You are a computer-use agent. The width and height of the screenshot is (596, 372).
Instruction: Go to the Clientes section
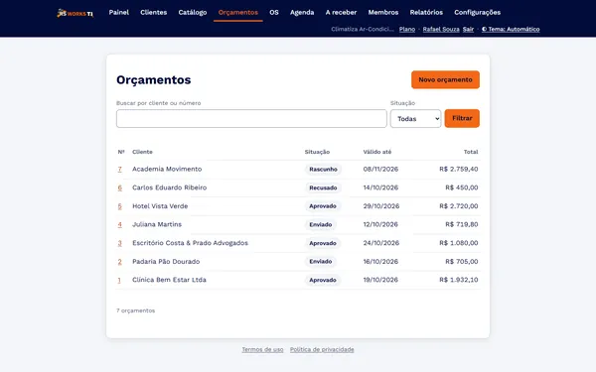154,13
